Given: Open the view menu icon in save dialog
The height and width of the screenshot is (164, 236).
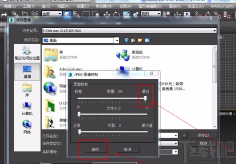Looking at the screenshot, I should pos(148,40).
